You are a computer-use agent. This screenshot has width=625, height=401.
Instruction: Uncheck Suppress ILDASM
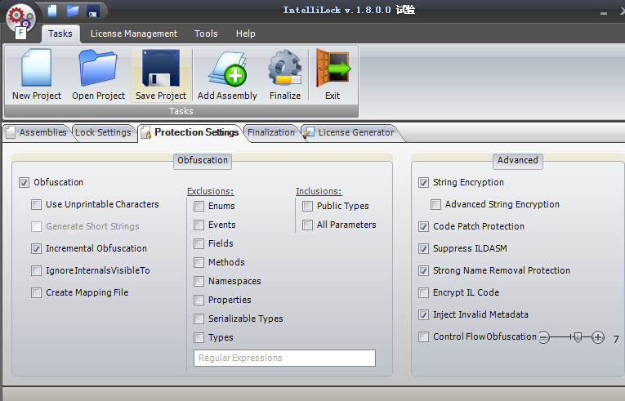pyautogui.click(x=424, y=249)
